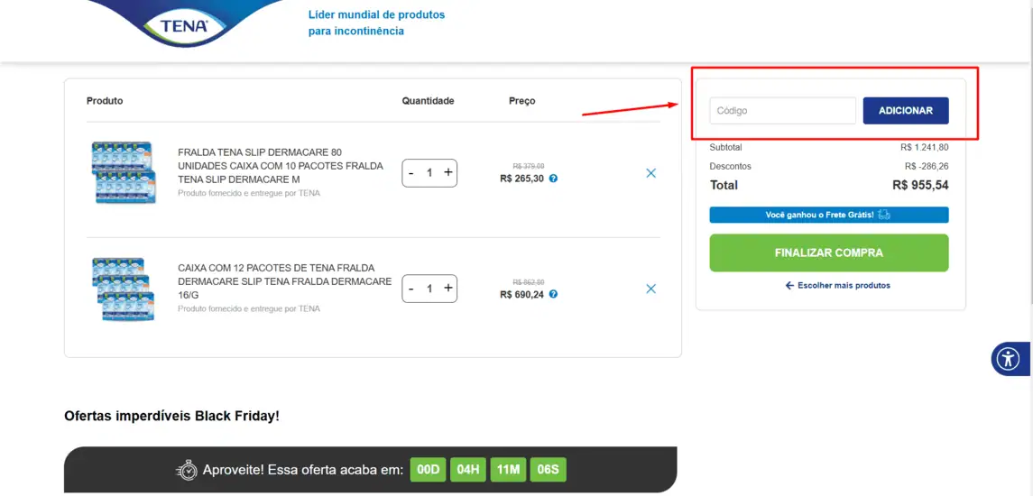Open product title Caixa com 12 pacotes
Viewport: 1033px width, 496px height.
[284, 281]
